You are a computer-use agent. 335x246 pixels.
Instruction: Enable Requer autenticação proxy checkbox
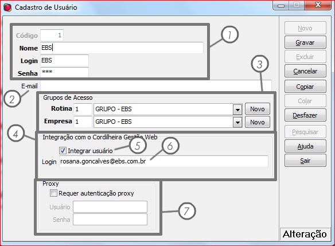click(53, 193)
